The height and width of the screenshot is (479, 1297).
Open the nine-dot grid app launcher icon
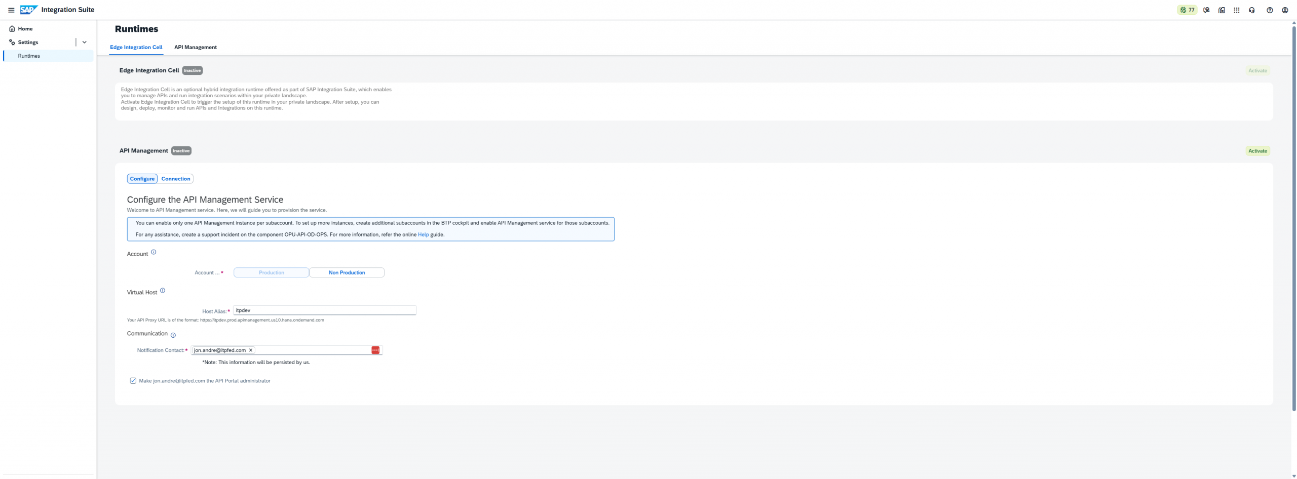click(x=1237, y=10)
